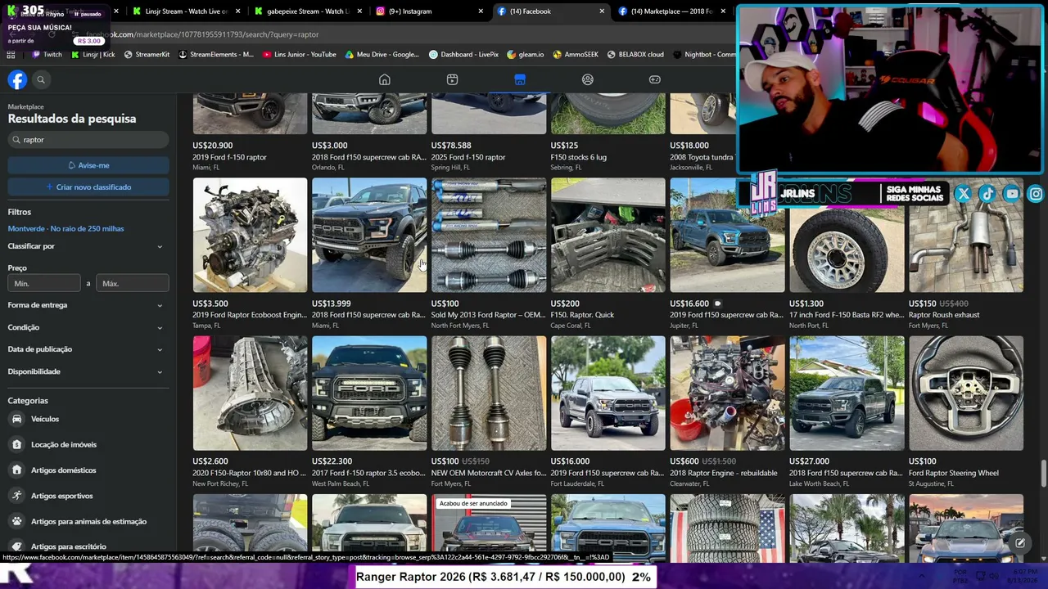The height and width of the screenshot is (589, 1048).
Task: Click Criar novo classificado button
Action: click(x=88, y=187)
